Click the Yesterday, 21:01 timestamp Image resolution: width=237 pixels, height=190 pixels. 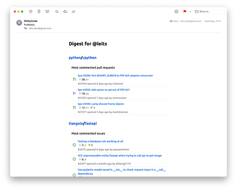pos(213,21)
